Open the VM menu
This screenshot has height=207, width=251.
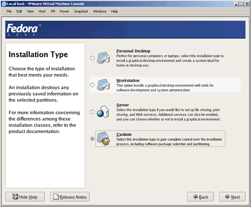(x=53, y=11)
